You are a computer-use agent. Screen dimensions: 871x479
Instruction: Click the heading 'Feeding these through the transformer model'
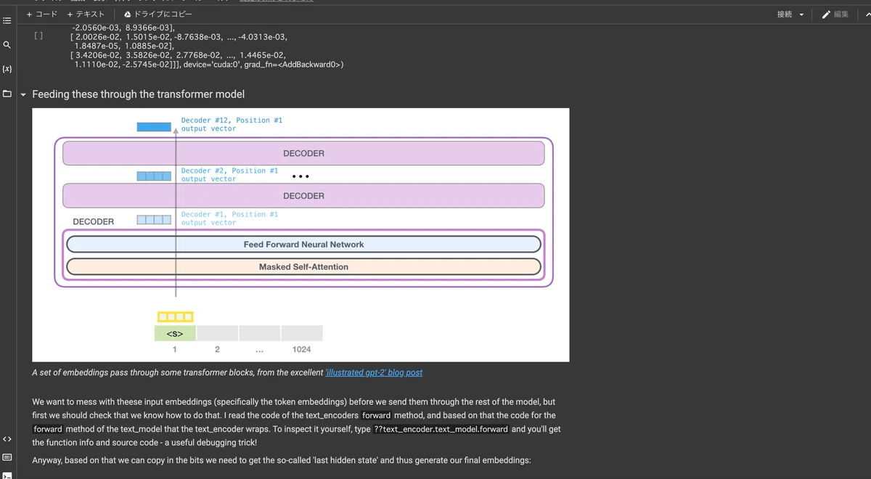pyautogui.click(x=138, y=94)
